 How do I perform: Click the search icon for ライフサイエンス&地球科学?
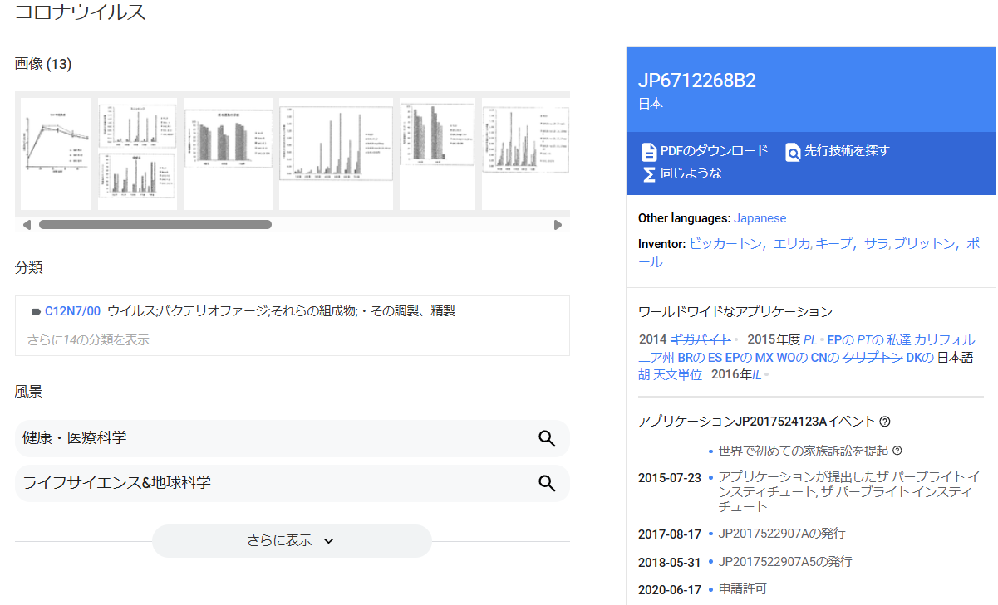[547, 483]
